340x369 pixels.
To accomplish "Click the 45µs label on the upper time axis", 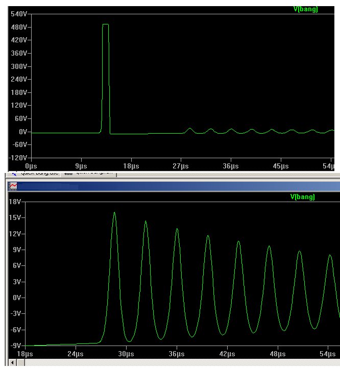I will click(x=280, y=166).
